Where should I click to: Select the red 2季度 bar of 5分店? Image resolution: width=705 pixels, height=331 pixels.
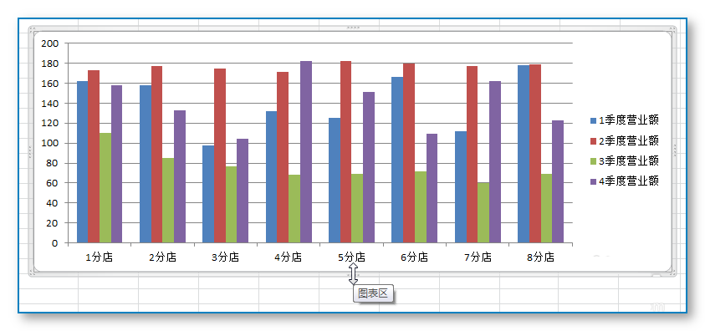pos(345,152)
